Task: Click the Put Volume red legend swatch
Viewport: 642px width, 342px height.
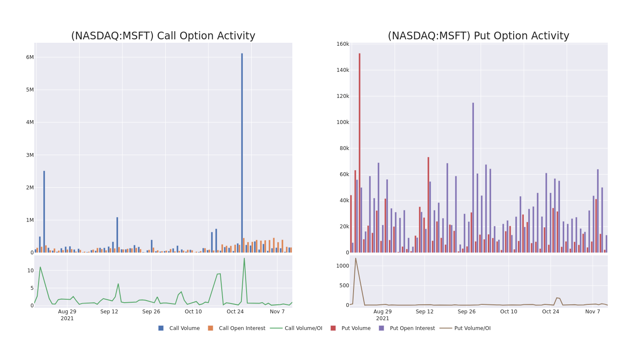Action: coord(333,328)
